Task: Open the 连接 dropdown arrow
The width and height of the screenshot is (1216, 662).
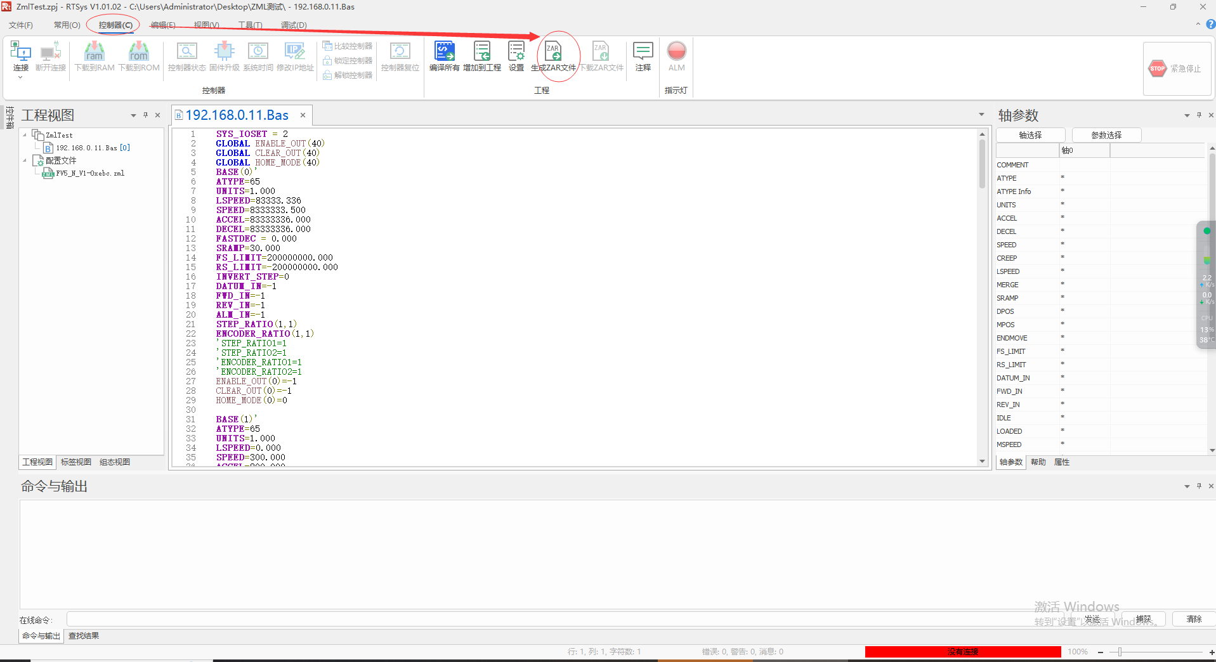Action: (x=20, y=77)
